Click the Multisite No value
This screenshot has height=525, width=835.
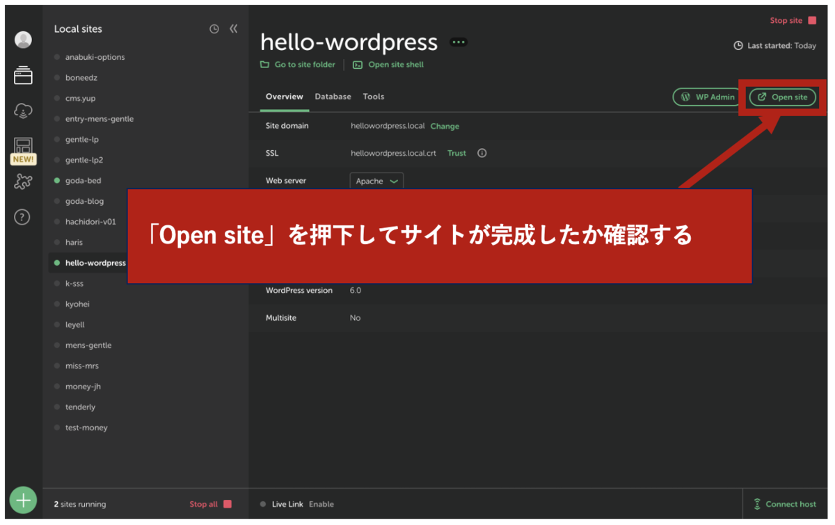[x=355, y=318]
